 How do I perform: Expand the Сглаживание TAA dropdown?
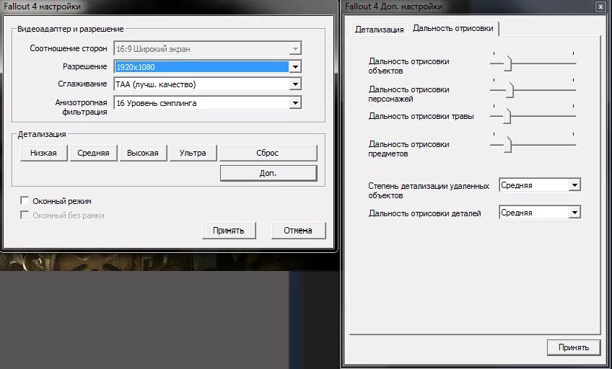click(208, 84)
